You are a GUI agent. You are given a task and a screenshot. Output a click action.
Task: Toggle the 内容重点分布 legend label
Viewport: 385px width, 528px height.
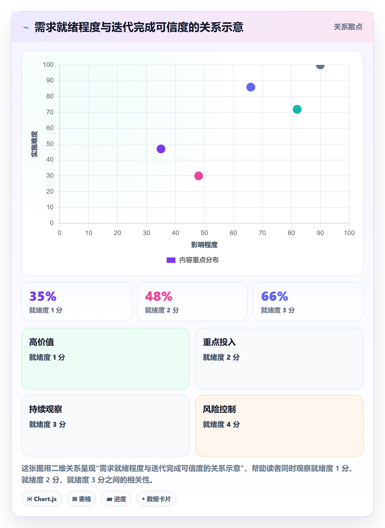[199, 260]
